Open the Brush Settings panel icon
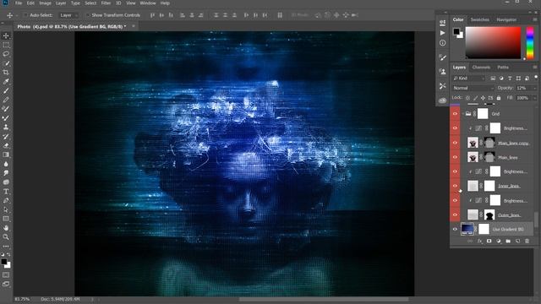Image resolution: width=541 pixels, height=304 pixels. tap(442, 57)
